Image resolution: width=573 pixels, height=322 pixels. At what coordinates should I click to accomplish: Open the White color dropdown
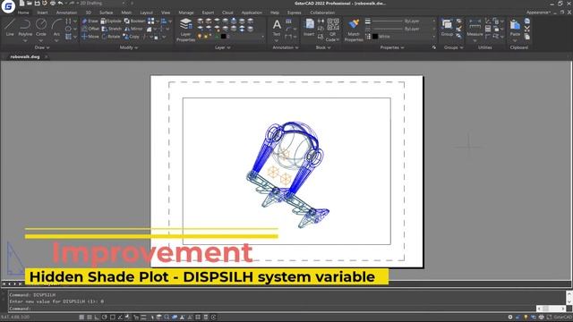[x=404, y=37]
